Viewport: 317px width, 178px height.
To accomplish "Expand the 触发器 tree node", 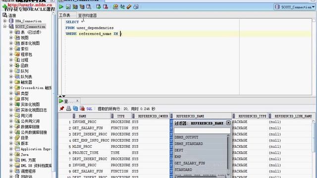I will tap(11, 82).
